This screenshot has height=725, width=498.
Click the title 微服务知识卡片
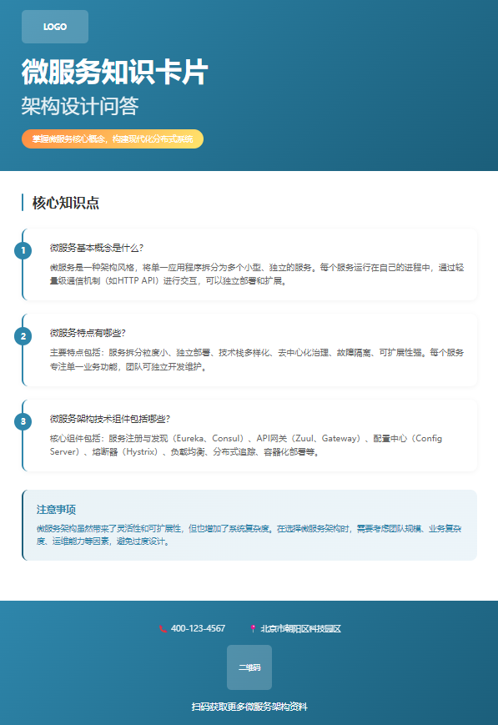click(x=114, y=72)
